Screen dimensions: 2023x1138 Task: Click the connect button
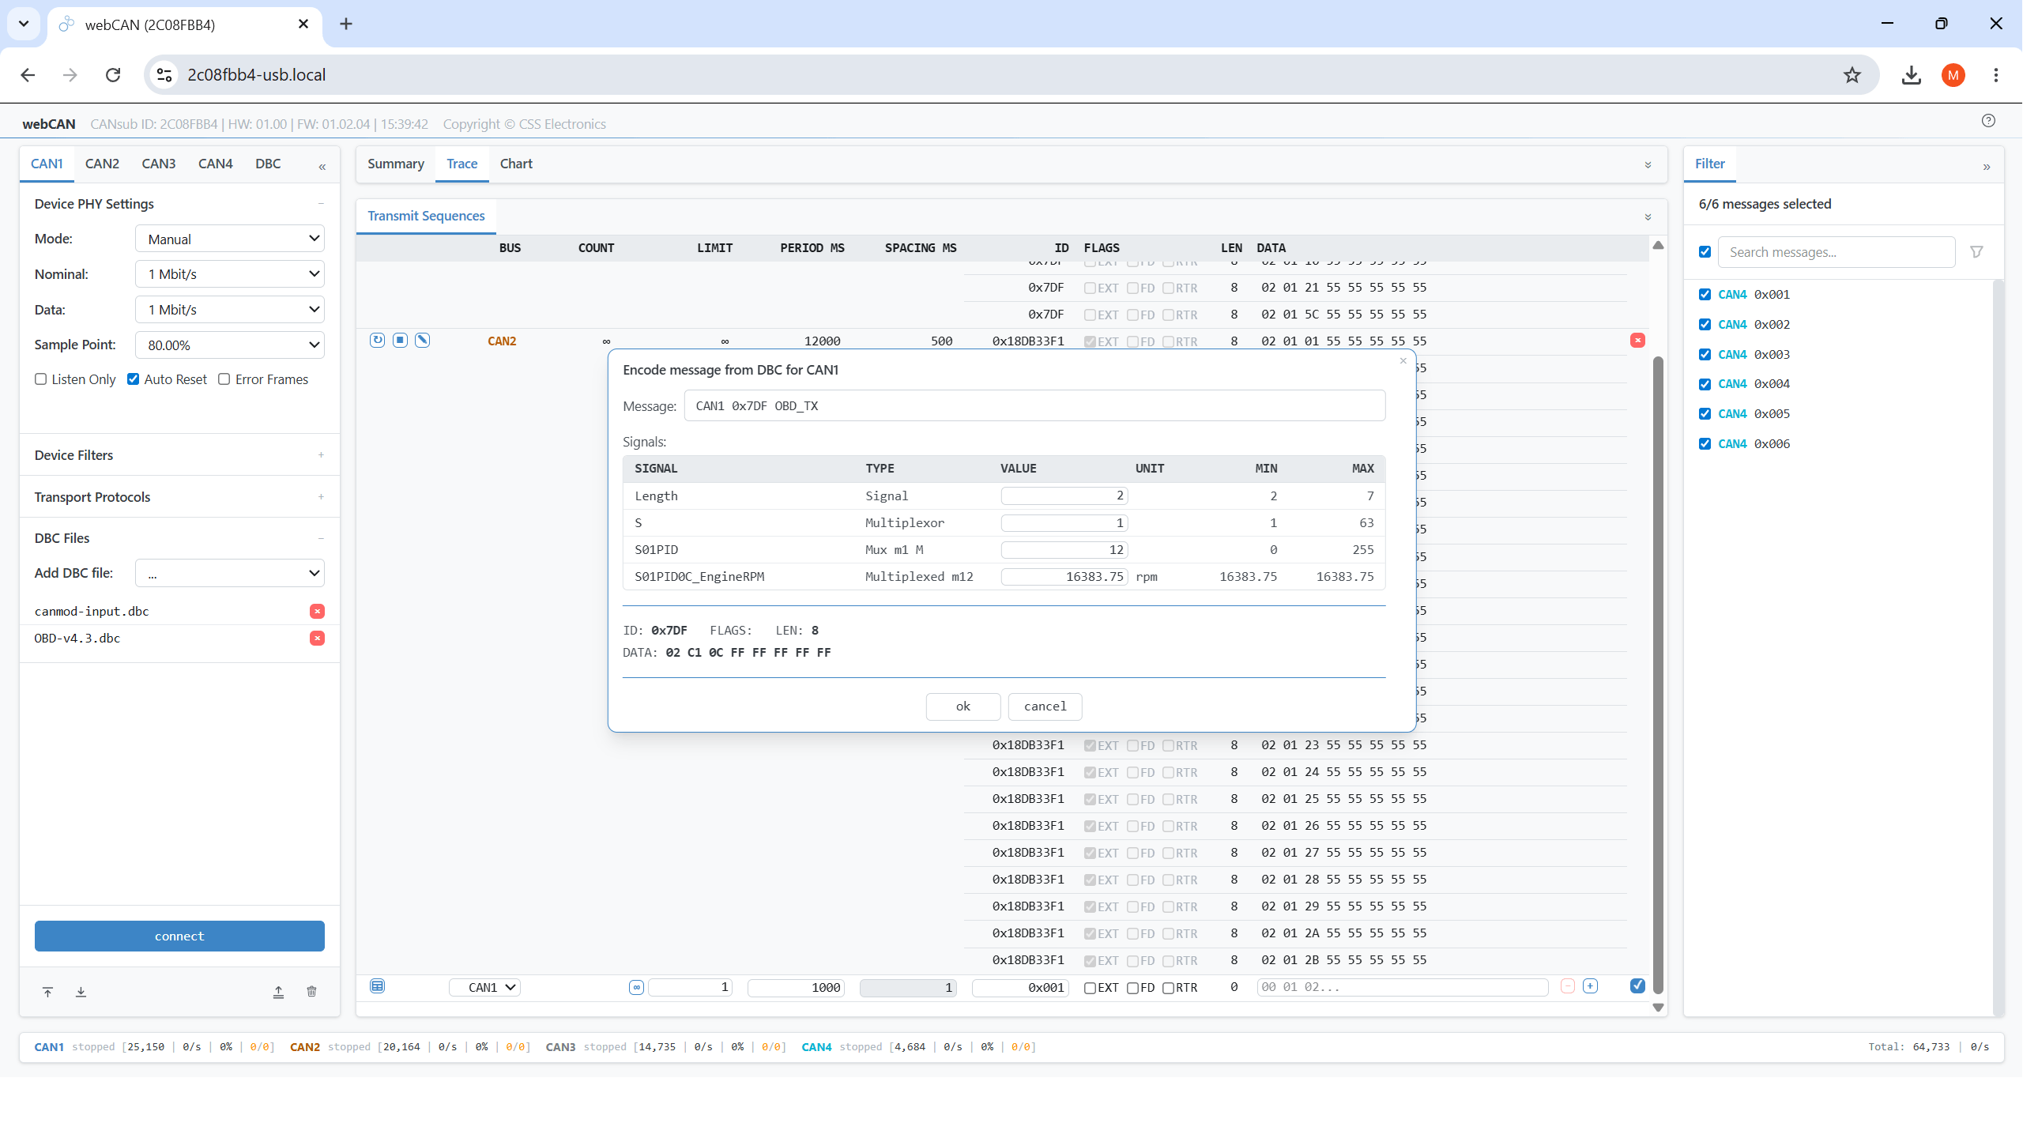(179, 936)
